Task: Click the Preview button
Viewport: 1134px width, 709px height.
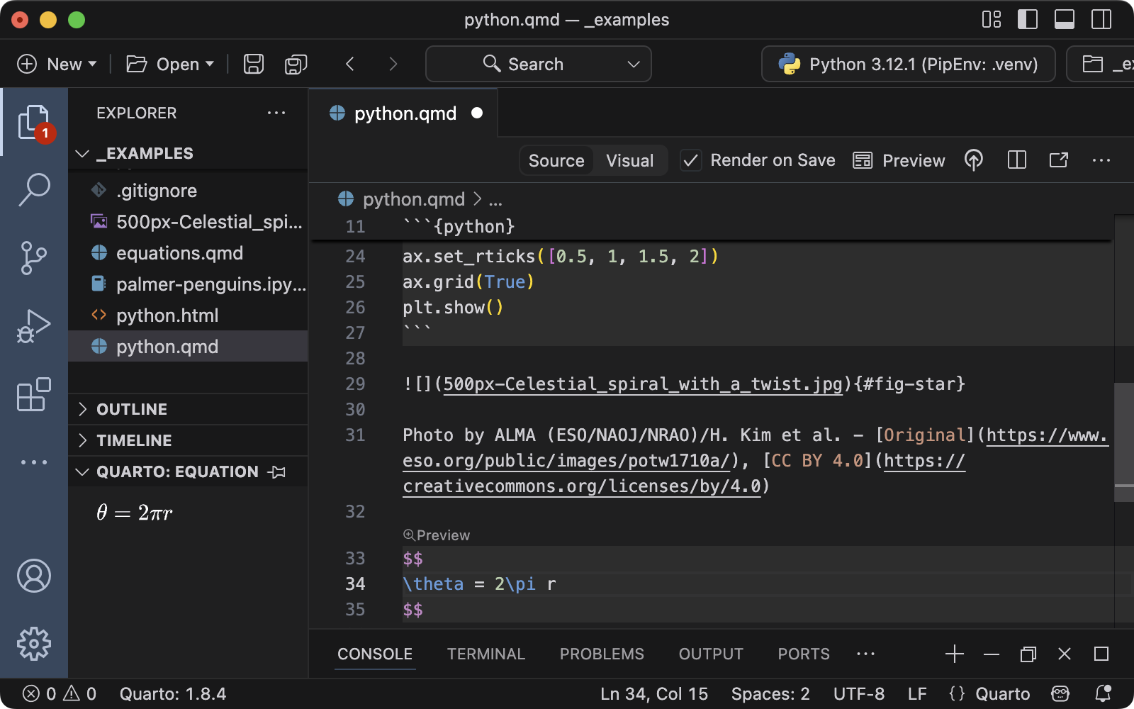Action: pos(899,160)
